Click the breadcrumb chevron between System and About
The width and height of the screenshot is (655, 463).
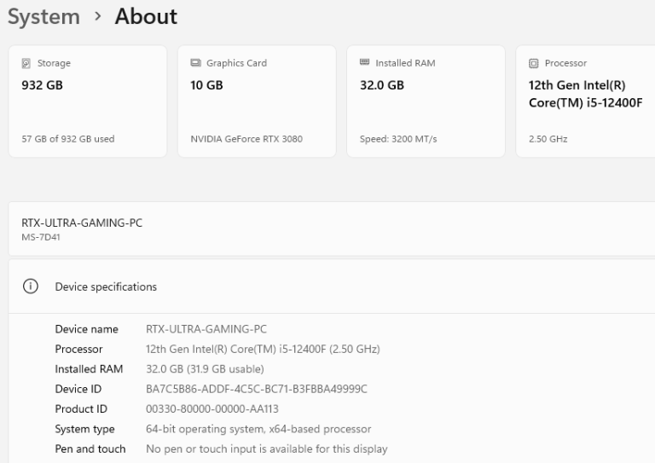(98, 17)
